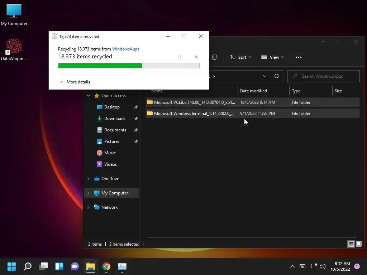Image resolution: width=367 pixels, height=275 pixels.
Task: Click the Refresh icon in address bar
Action: (x=277, y=76)
